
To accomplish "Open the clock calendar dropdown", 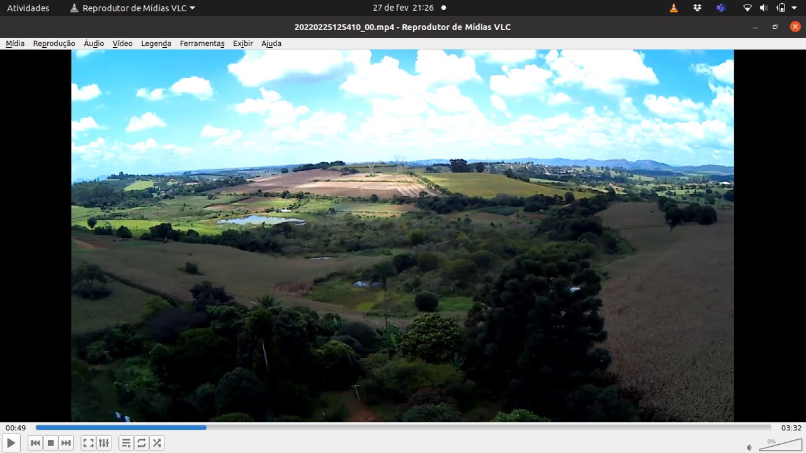I will point(409,8).
